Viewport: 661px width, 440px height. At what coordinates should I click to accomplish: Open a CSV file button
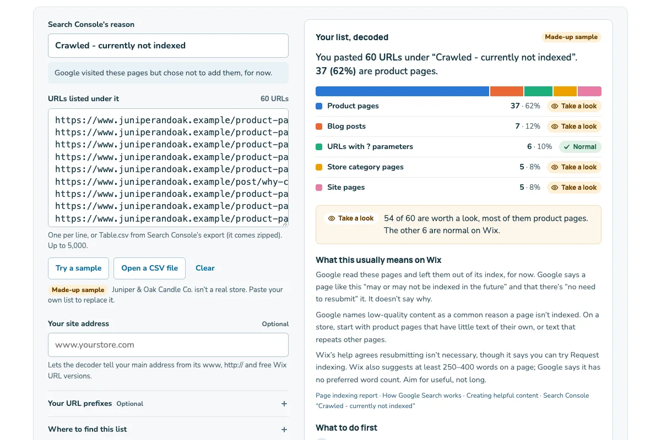[x=149, y=268]
